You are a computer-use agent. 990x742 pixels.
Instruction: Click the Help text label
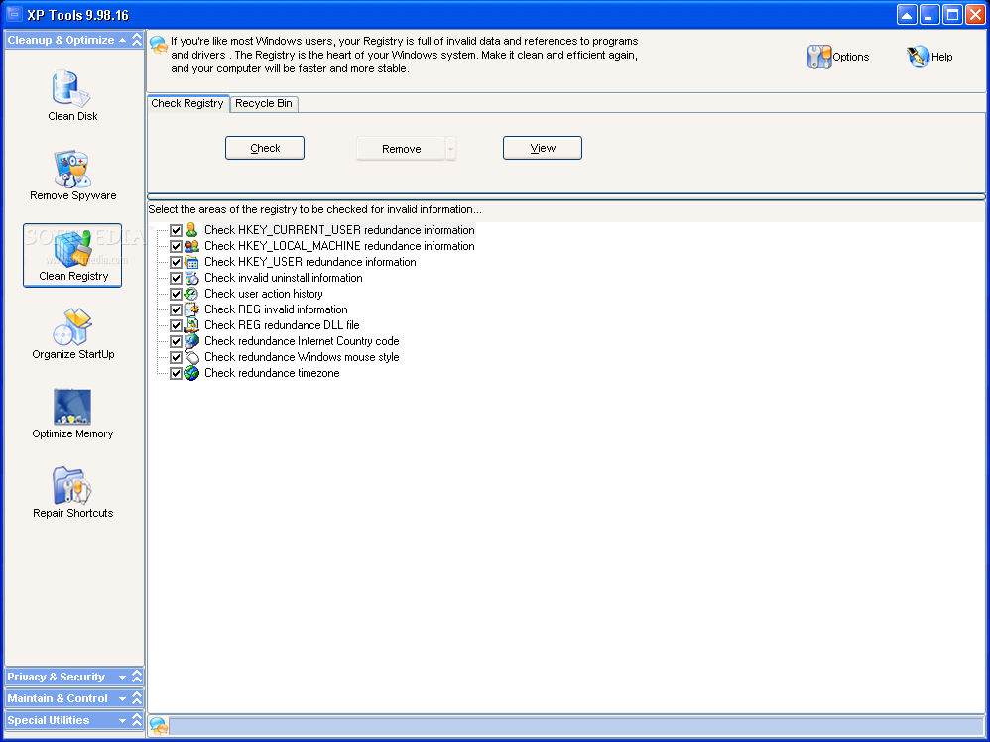(x=942, y=57)
